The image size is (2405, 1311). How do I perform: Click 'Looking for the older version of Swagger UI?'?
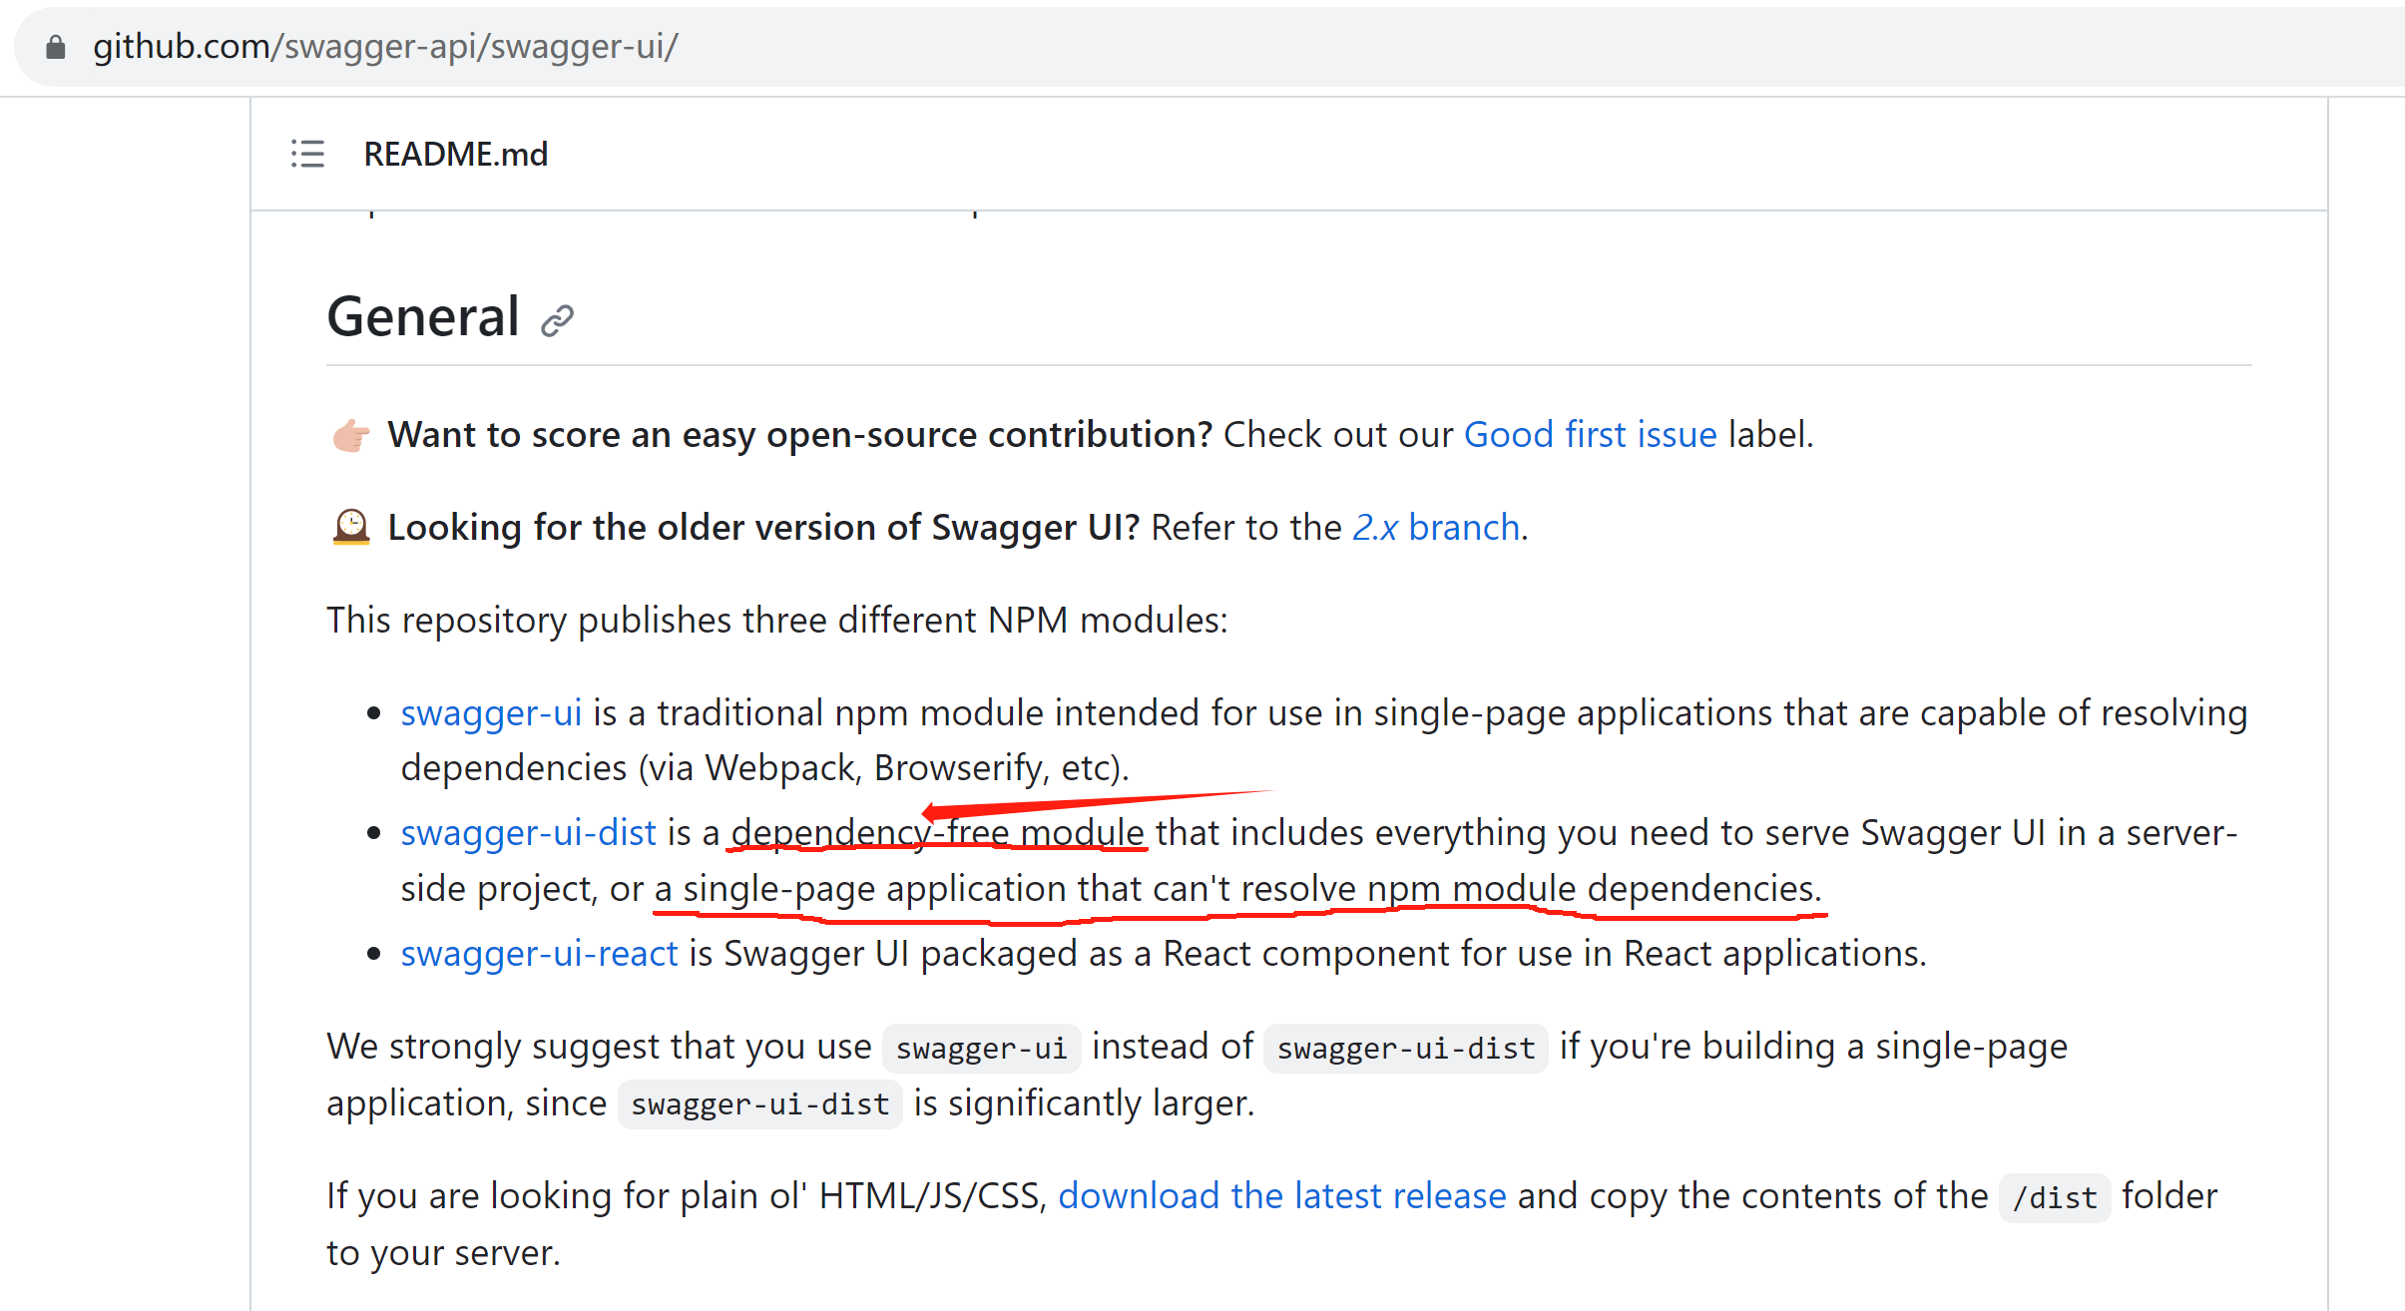tap(763, 527)
